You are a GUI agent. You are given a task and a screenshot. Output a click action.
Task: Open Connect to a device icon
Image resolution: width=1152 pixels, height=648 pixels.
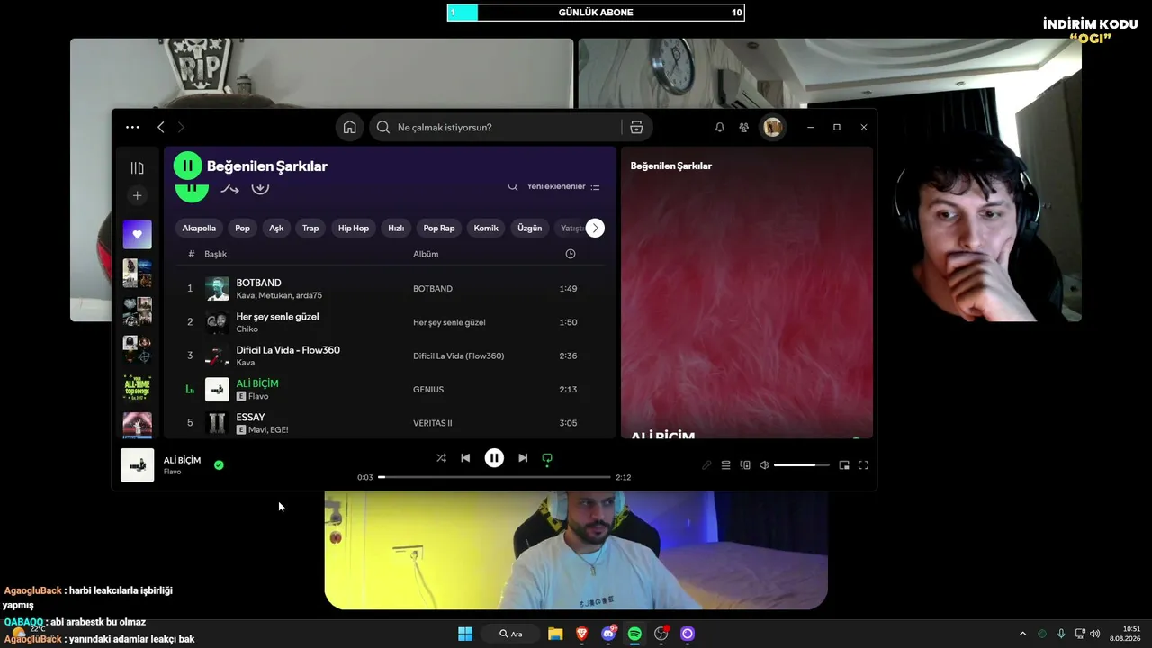[x=745, y=465]
